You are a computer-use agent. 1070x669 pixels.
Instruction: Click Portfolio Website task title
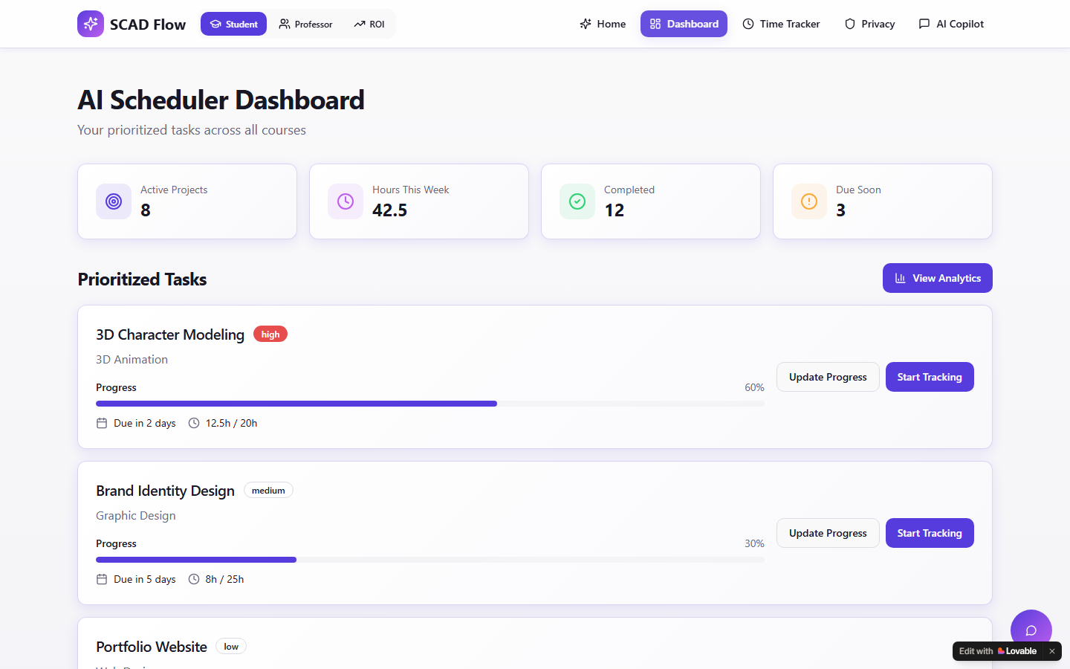(152, 647)
